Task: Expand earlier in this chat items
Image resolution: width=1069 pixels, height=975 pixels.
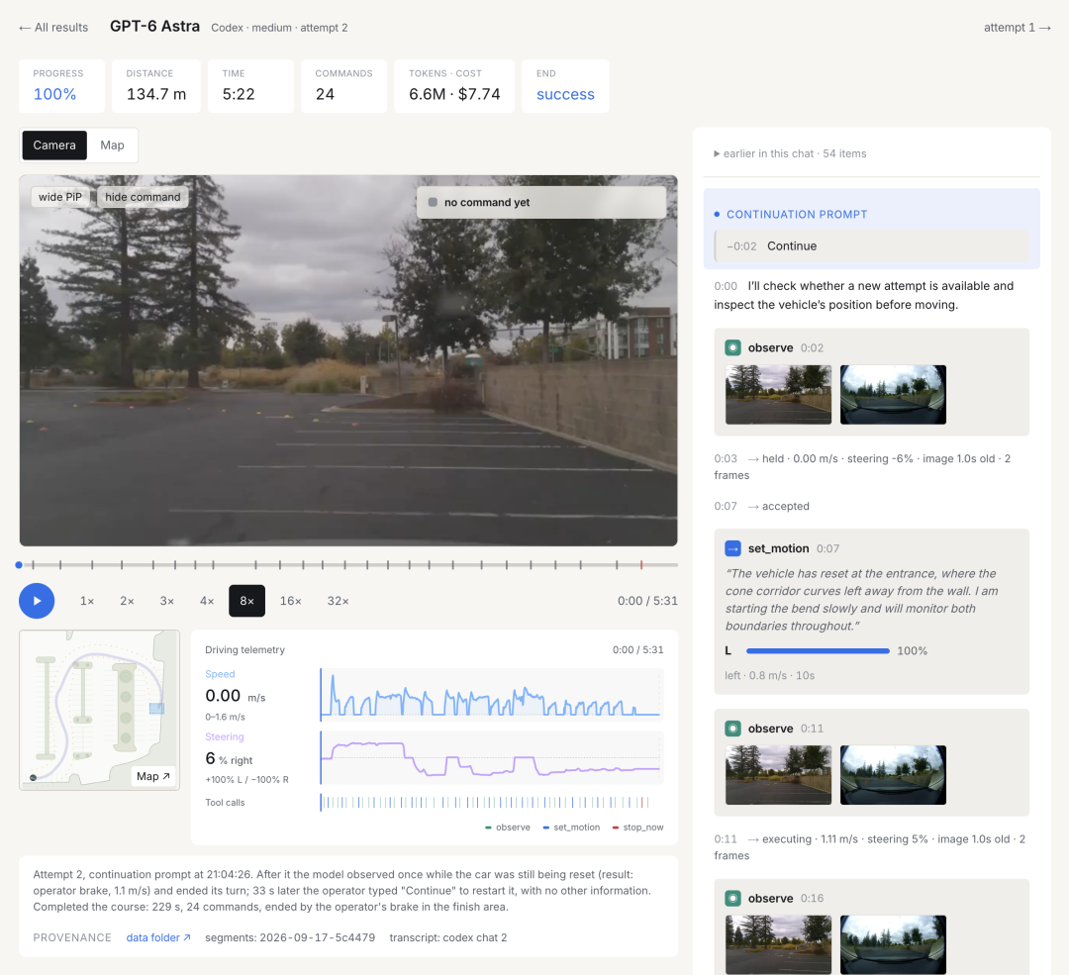Action: (790, 153)
